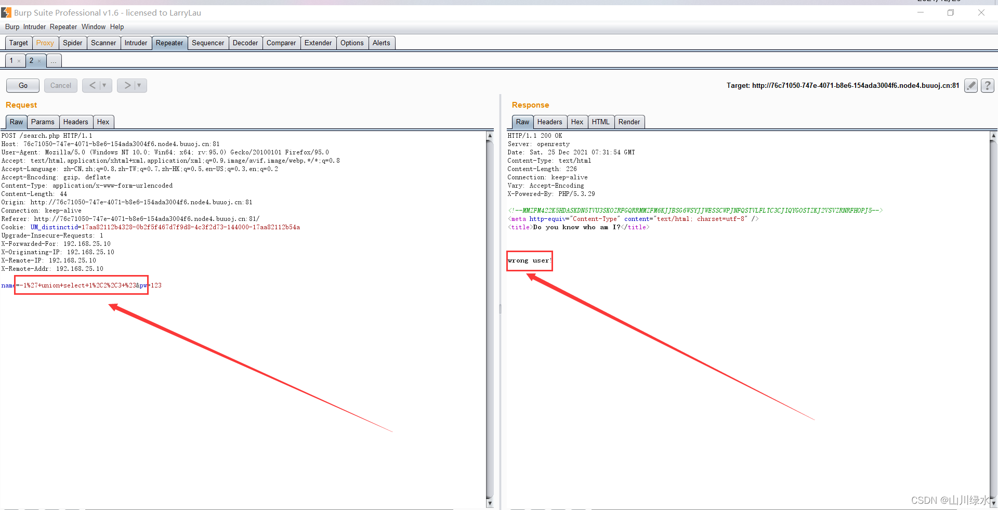Click the 'wrong user' response text

click(x=529, y=260)
